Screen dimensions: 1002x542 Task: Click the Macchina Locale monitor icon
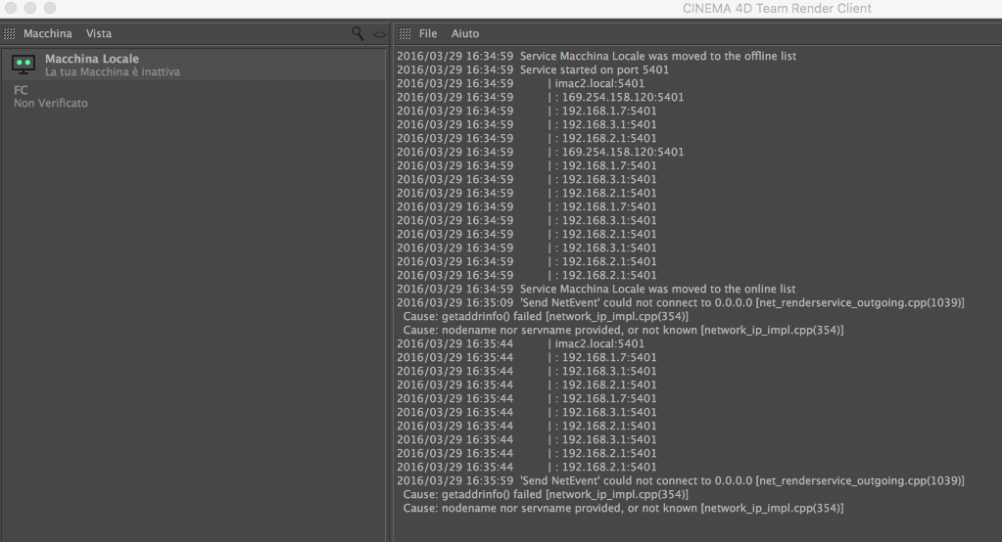coord(24,64)
